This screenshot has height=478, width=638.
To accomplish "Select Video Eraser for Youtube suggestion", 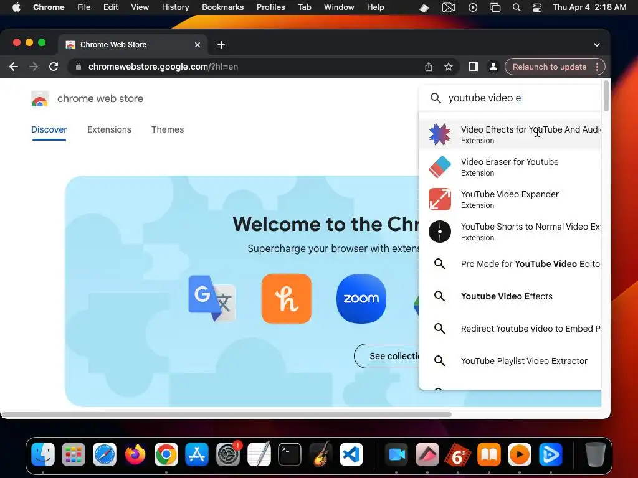I will click(510, 167).
